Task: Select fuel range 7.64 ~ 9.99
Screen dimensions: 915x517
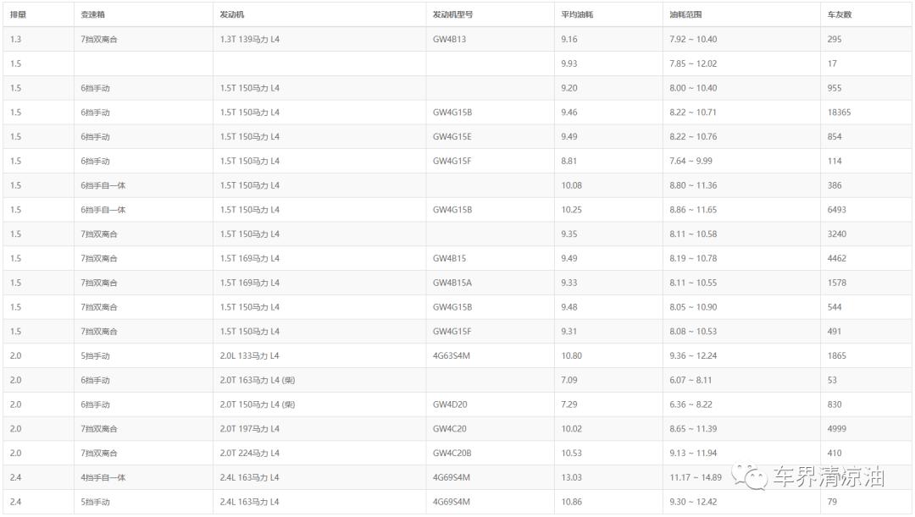Action: click(x=691, y=161)
